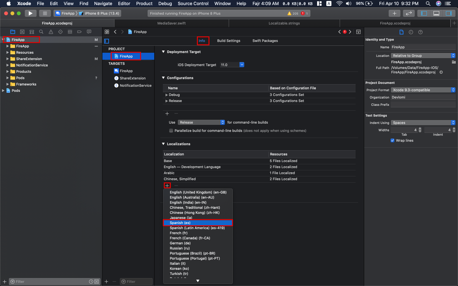
Task: Open the issue navigator warning icon
Action: [51, 32]
